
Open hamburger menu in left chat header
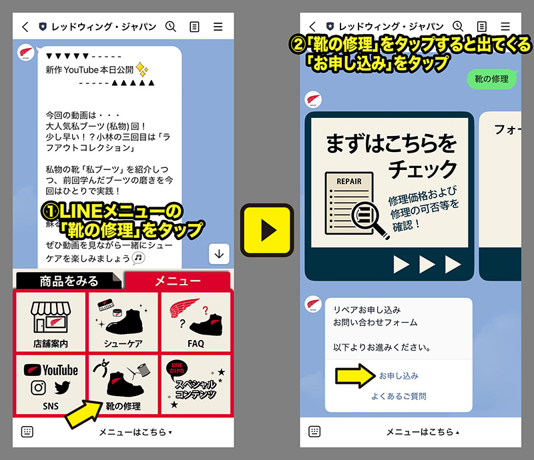tap(218, 27)
